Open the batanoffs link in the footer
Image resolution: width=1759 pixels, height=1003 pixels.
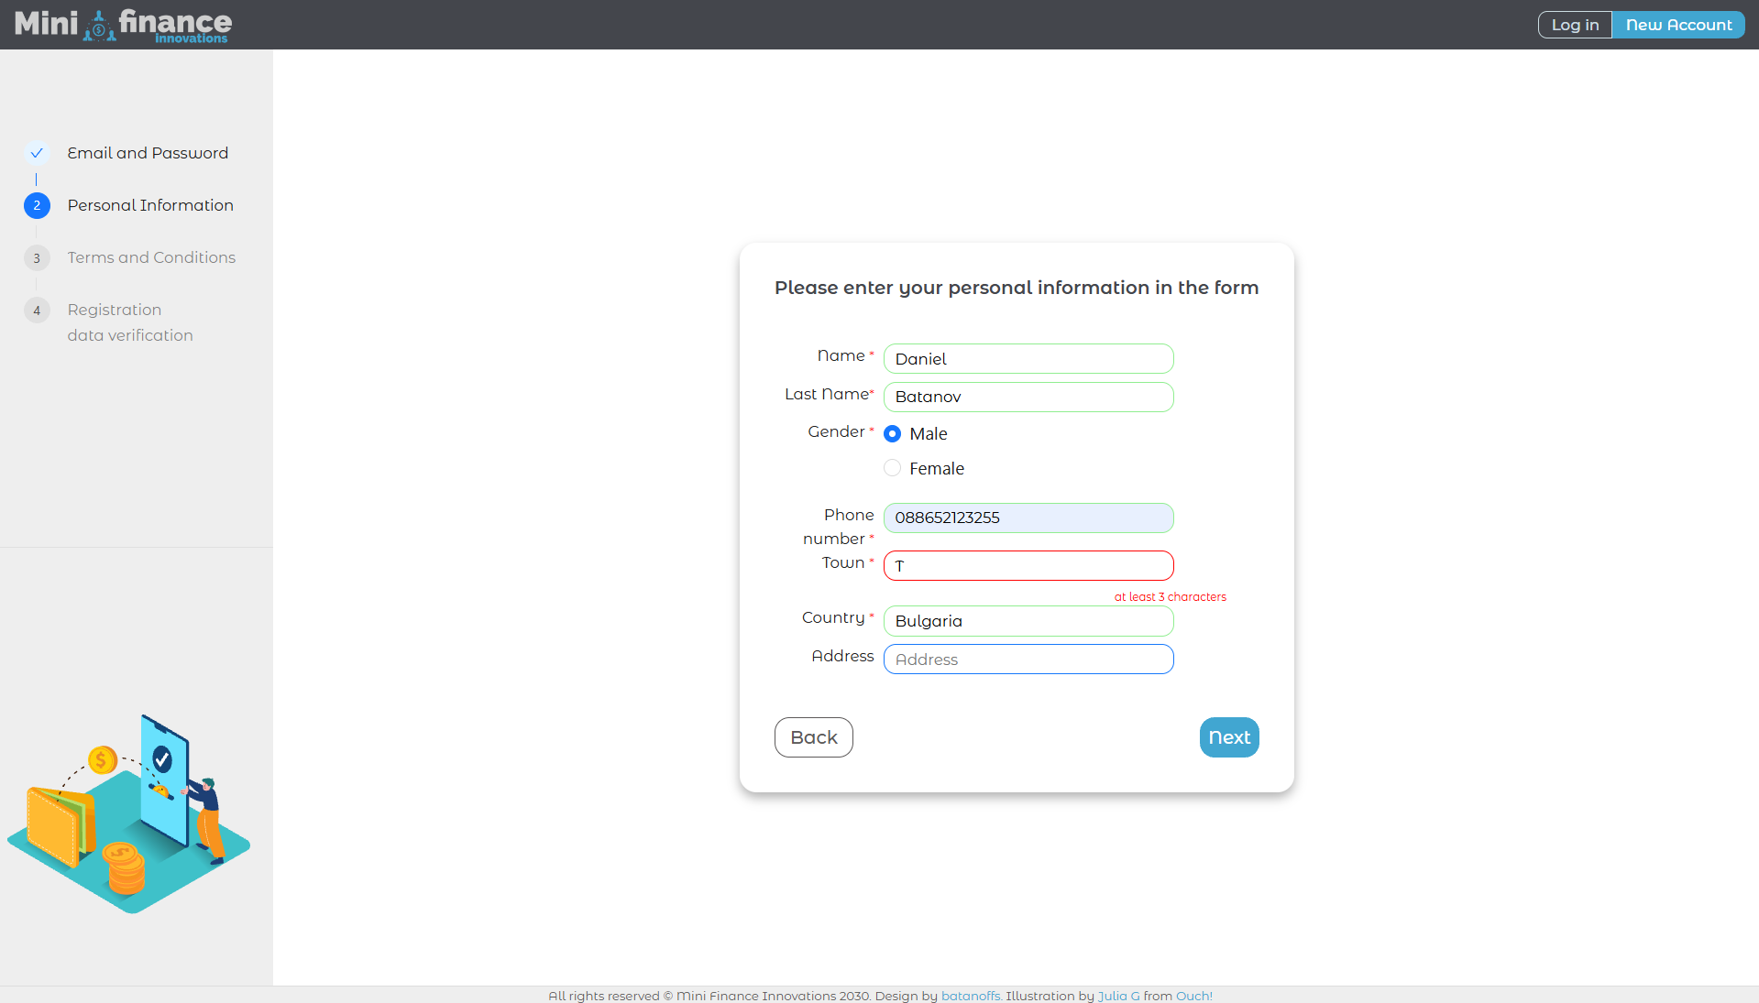coord(970,996)
